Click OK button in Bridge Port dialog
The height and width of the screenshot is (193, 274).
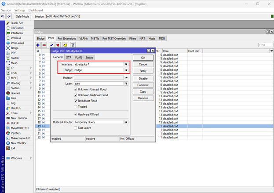(x=143, y=58)
